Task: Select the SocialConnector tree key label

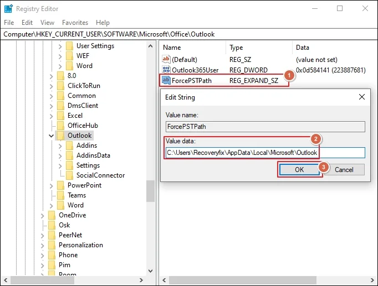Action: click(x=100, y=175)
